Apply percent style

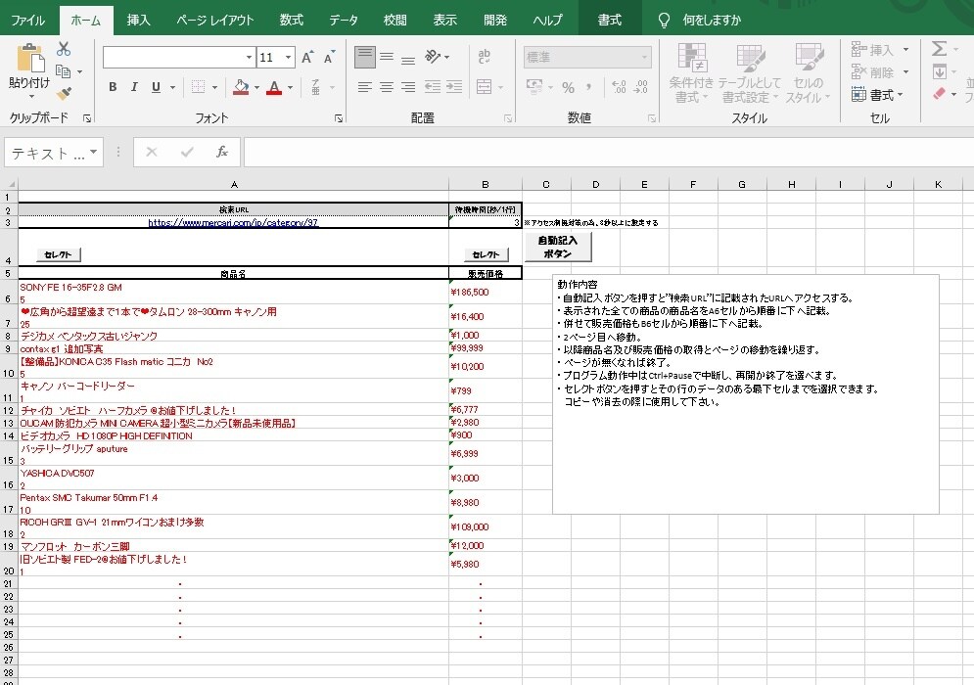568,87
